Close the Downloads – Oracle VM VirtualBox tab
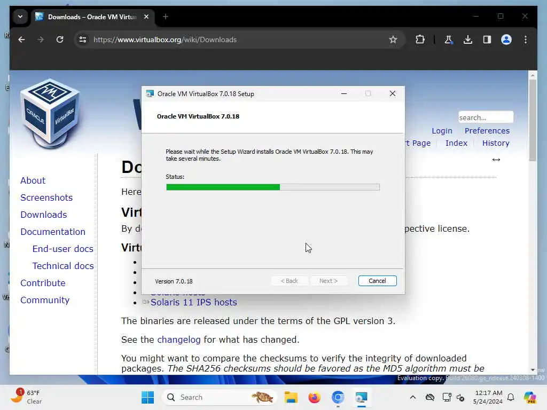The image size is (547, 410). coord(146,17)
